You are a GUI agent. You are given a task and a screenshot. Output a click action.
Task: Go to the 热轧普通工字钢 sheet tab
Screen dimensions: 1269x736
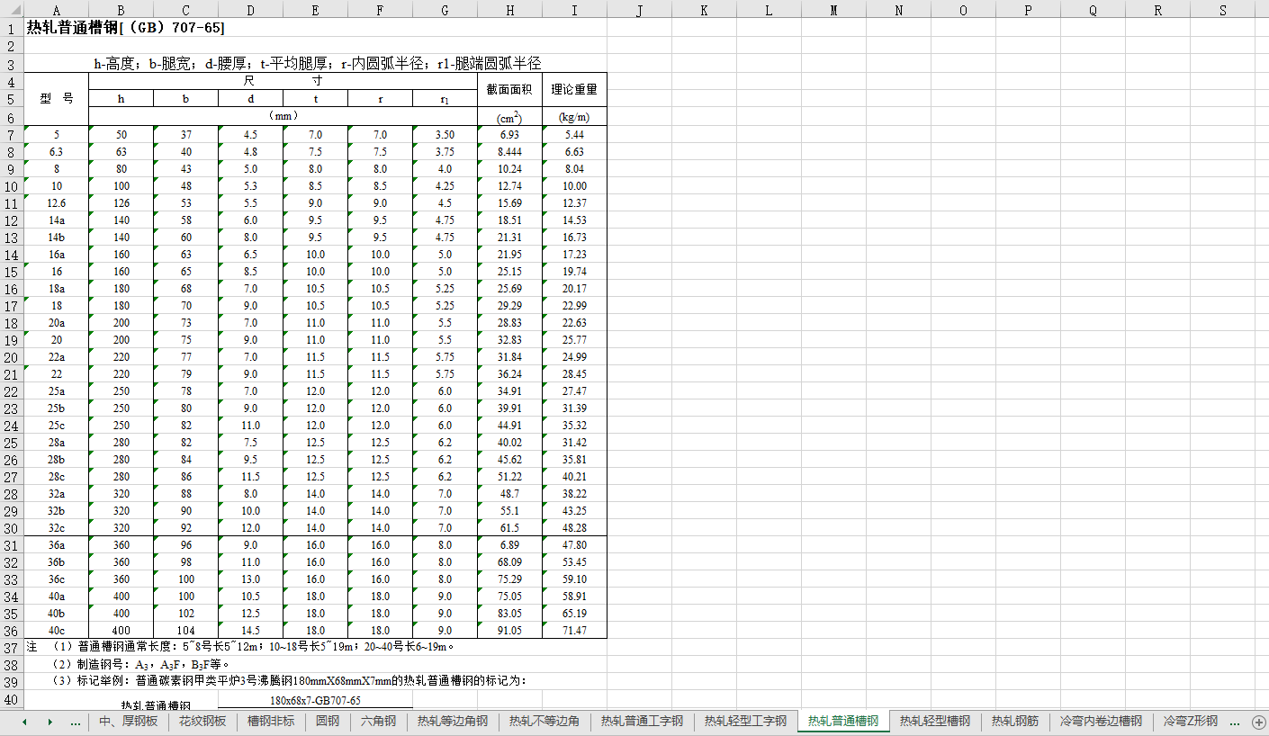(x=642, y=722)
